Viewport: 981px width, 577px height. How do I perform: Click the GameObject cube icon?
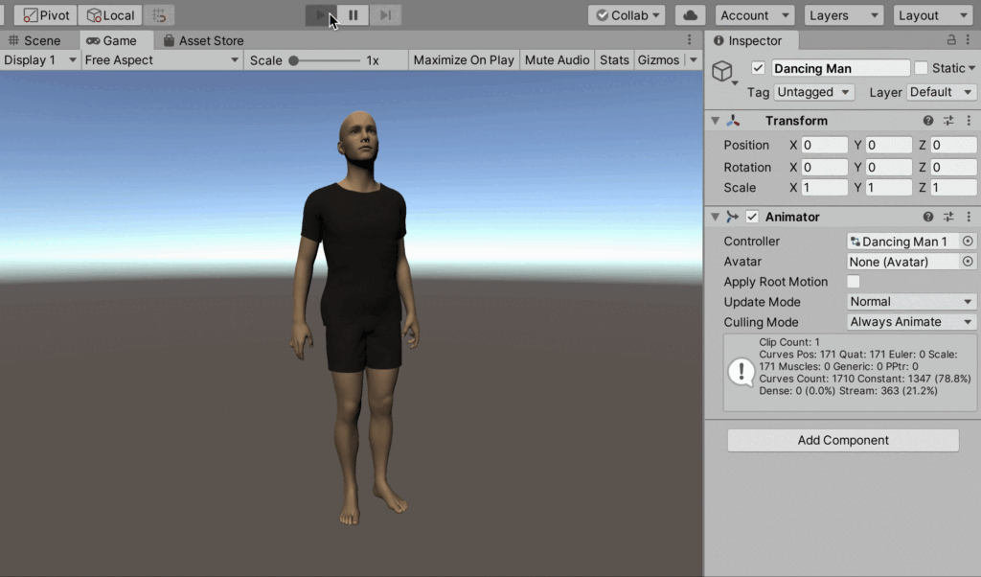pos(722,71)
